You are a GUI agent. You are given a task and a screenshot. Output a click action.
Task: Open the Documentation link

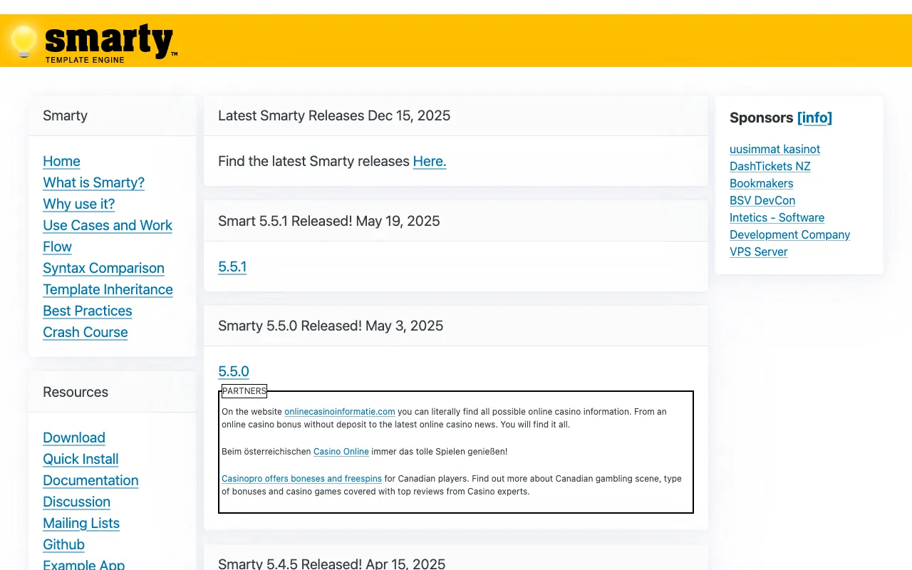pos(90,480)
